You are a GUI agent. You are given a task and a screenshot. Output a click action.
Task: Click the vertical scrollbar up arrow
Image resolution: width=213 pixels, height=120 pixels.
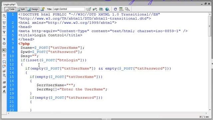tap(210, 14)
